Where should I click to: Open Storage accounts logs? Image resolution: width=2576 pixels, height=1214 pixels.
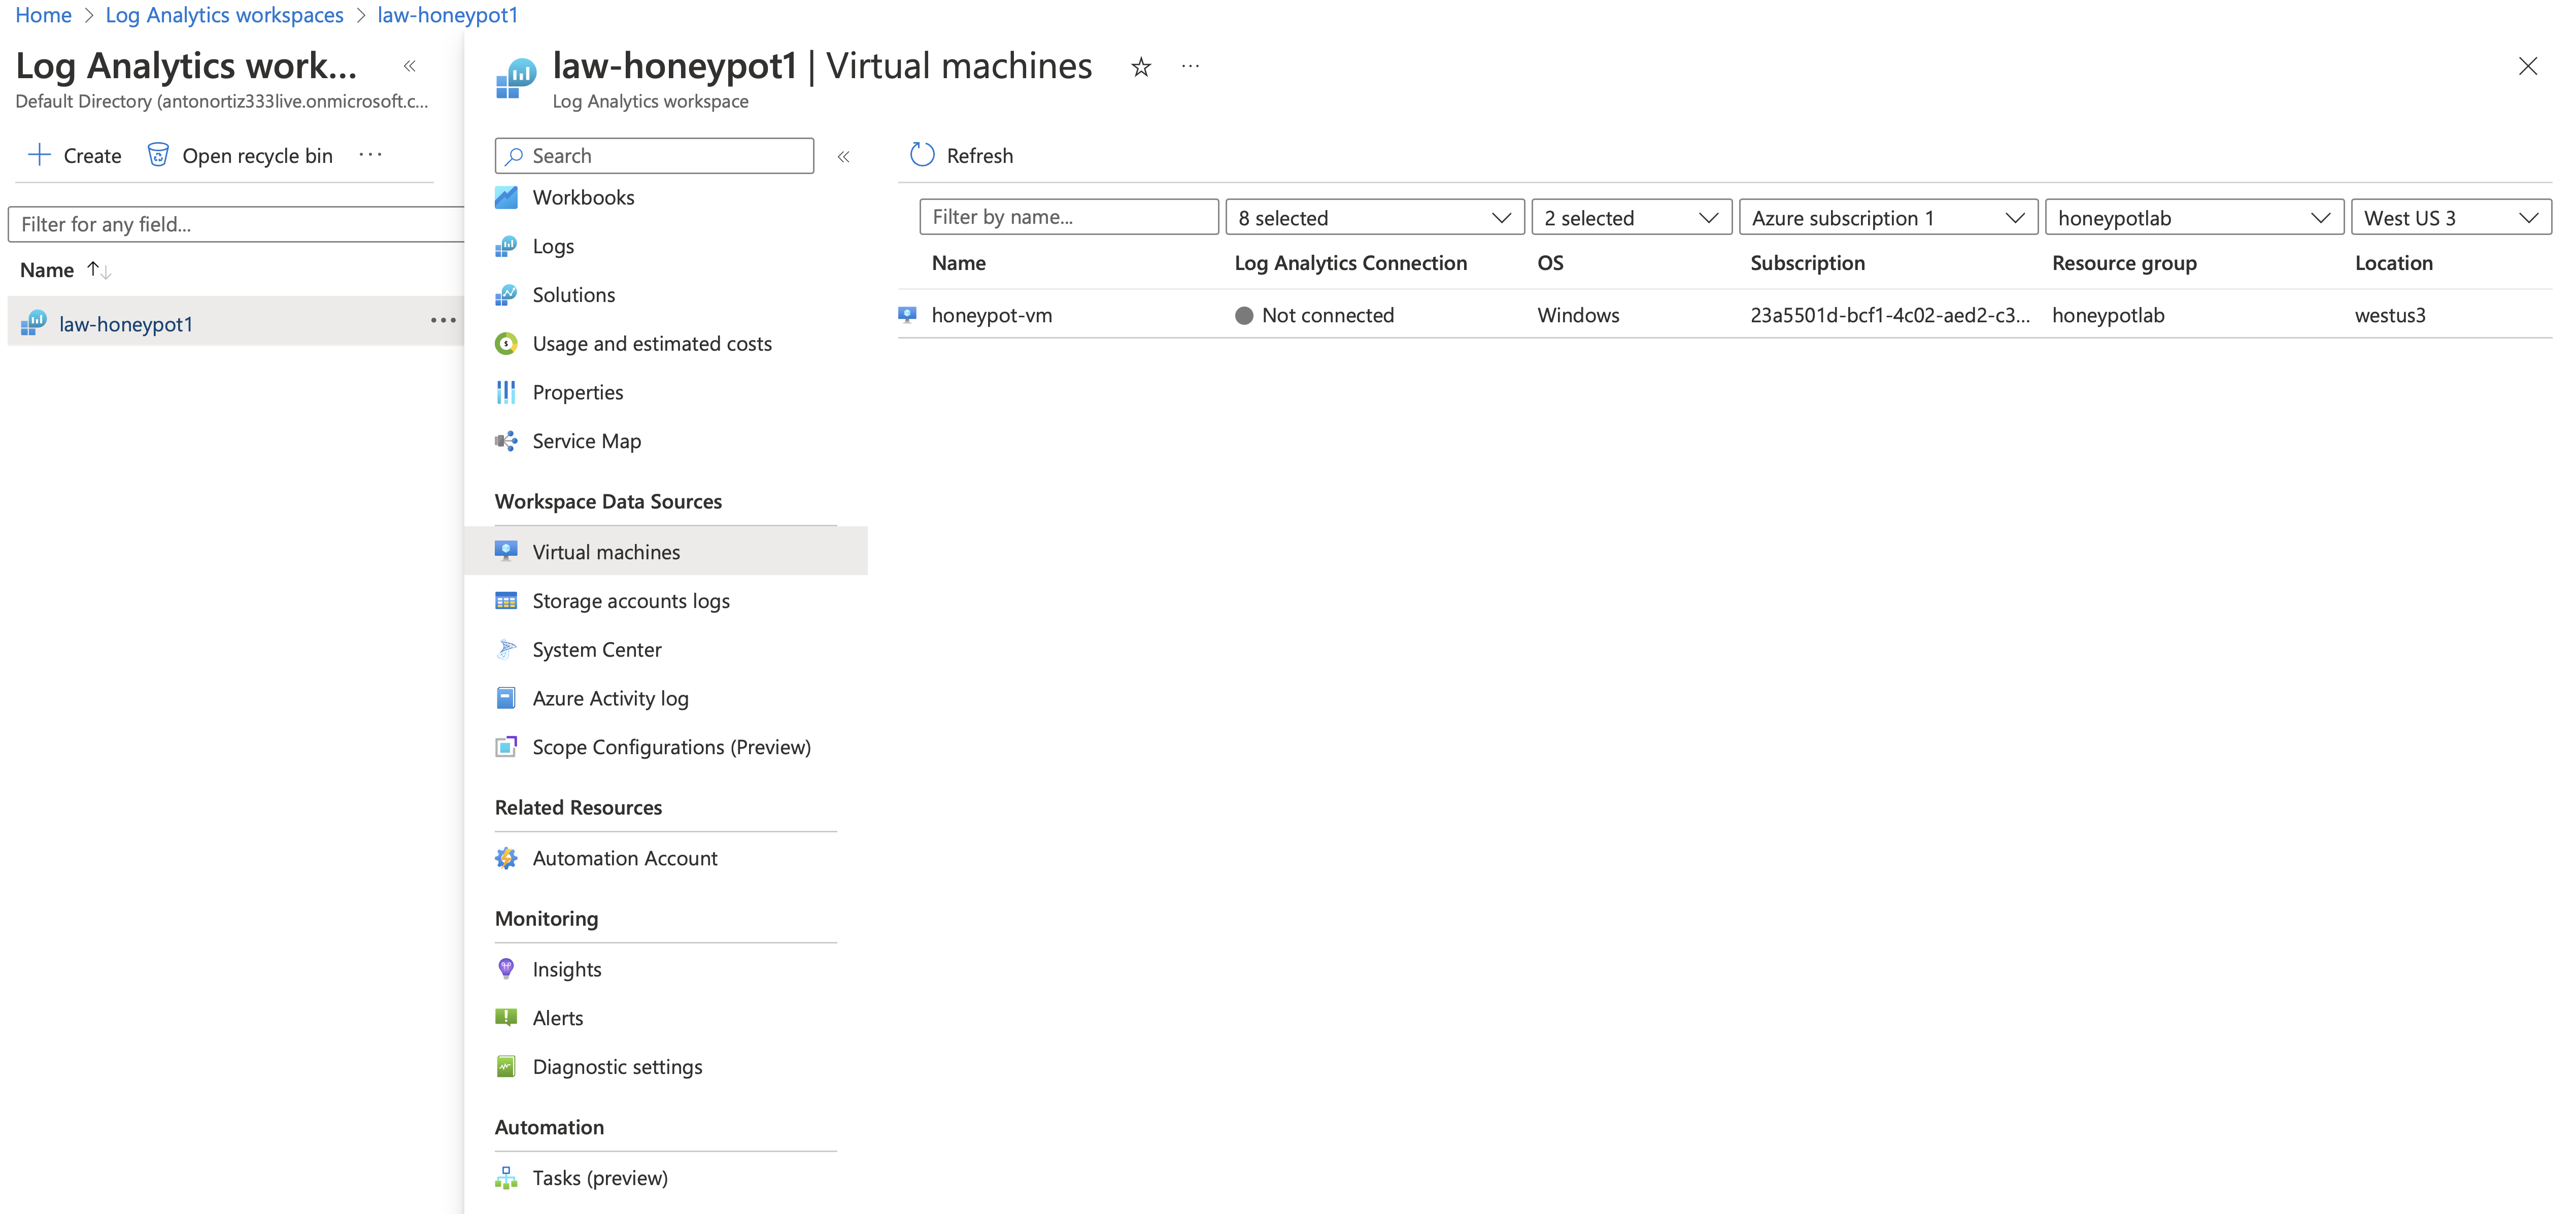coord(630,600)
